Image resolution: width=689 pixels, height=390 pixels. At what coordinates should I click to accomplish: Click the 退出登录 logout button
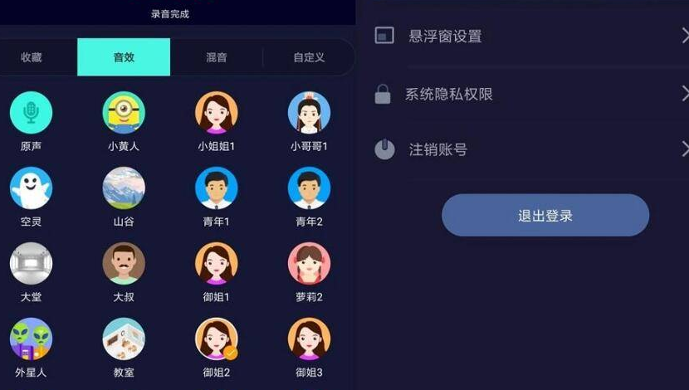tap(545, 215)
